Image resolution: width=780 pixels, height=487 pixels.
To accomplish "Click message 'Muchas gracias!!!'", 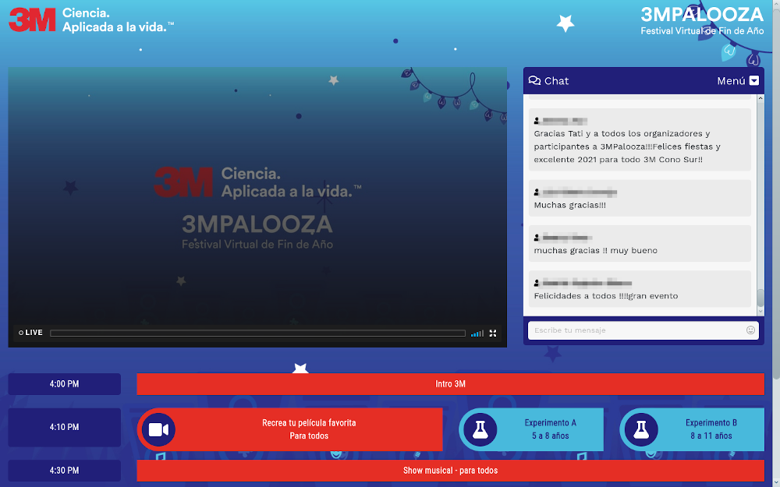I will click(x=569, y=205).
